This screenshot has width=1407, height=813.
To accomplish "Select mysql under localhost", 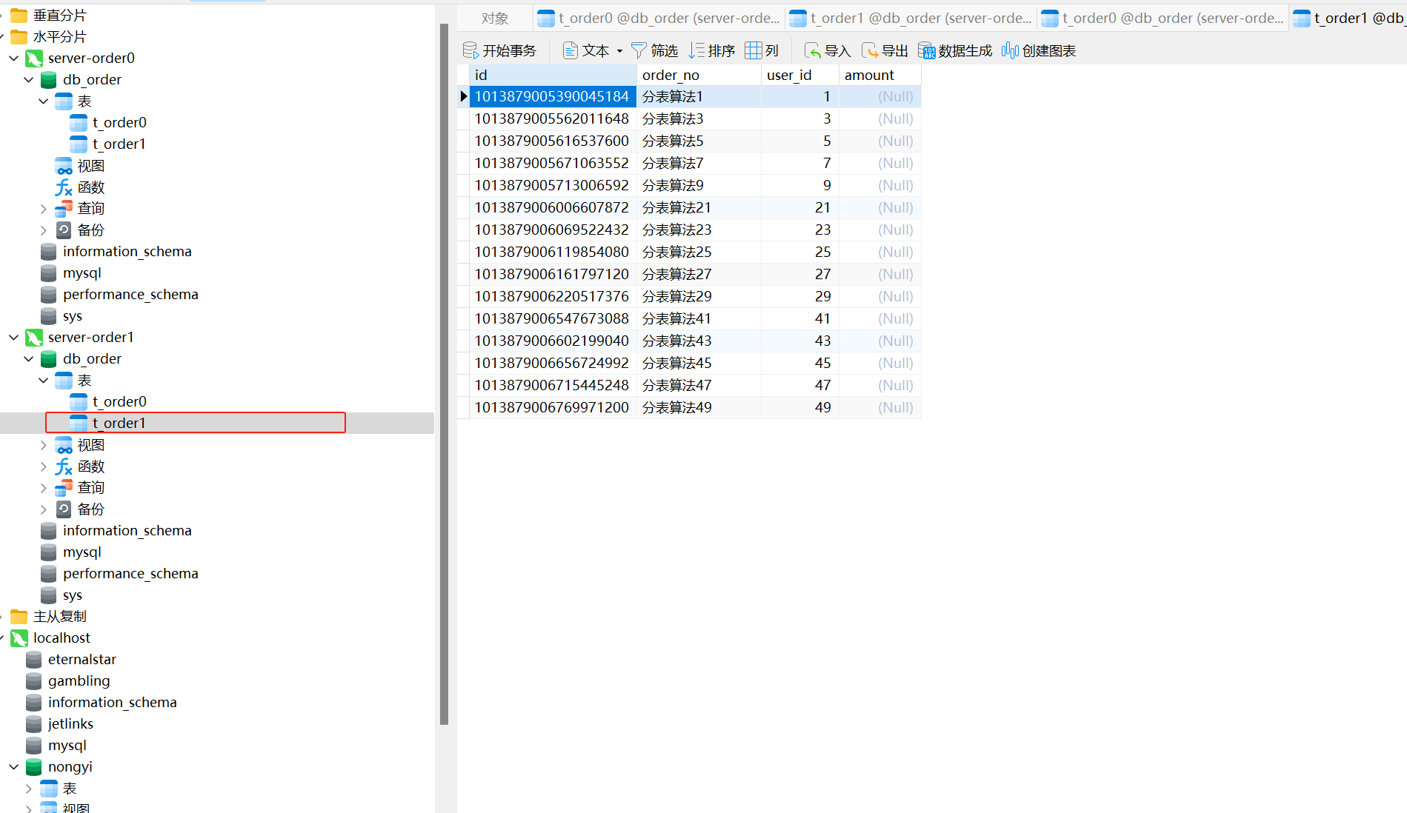I will [67, 746].
